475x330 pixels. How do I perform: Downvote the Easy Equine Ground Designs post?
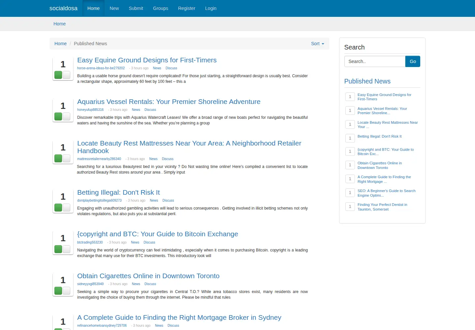67,75
